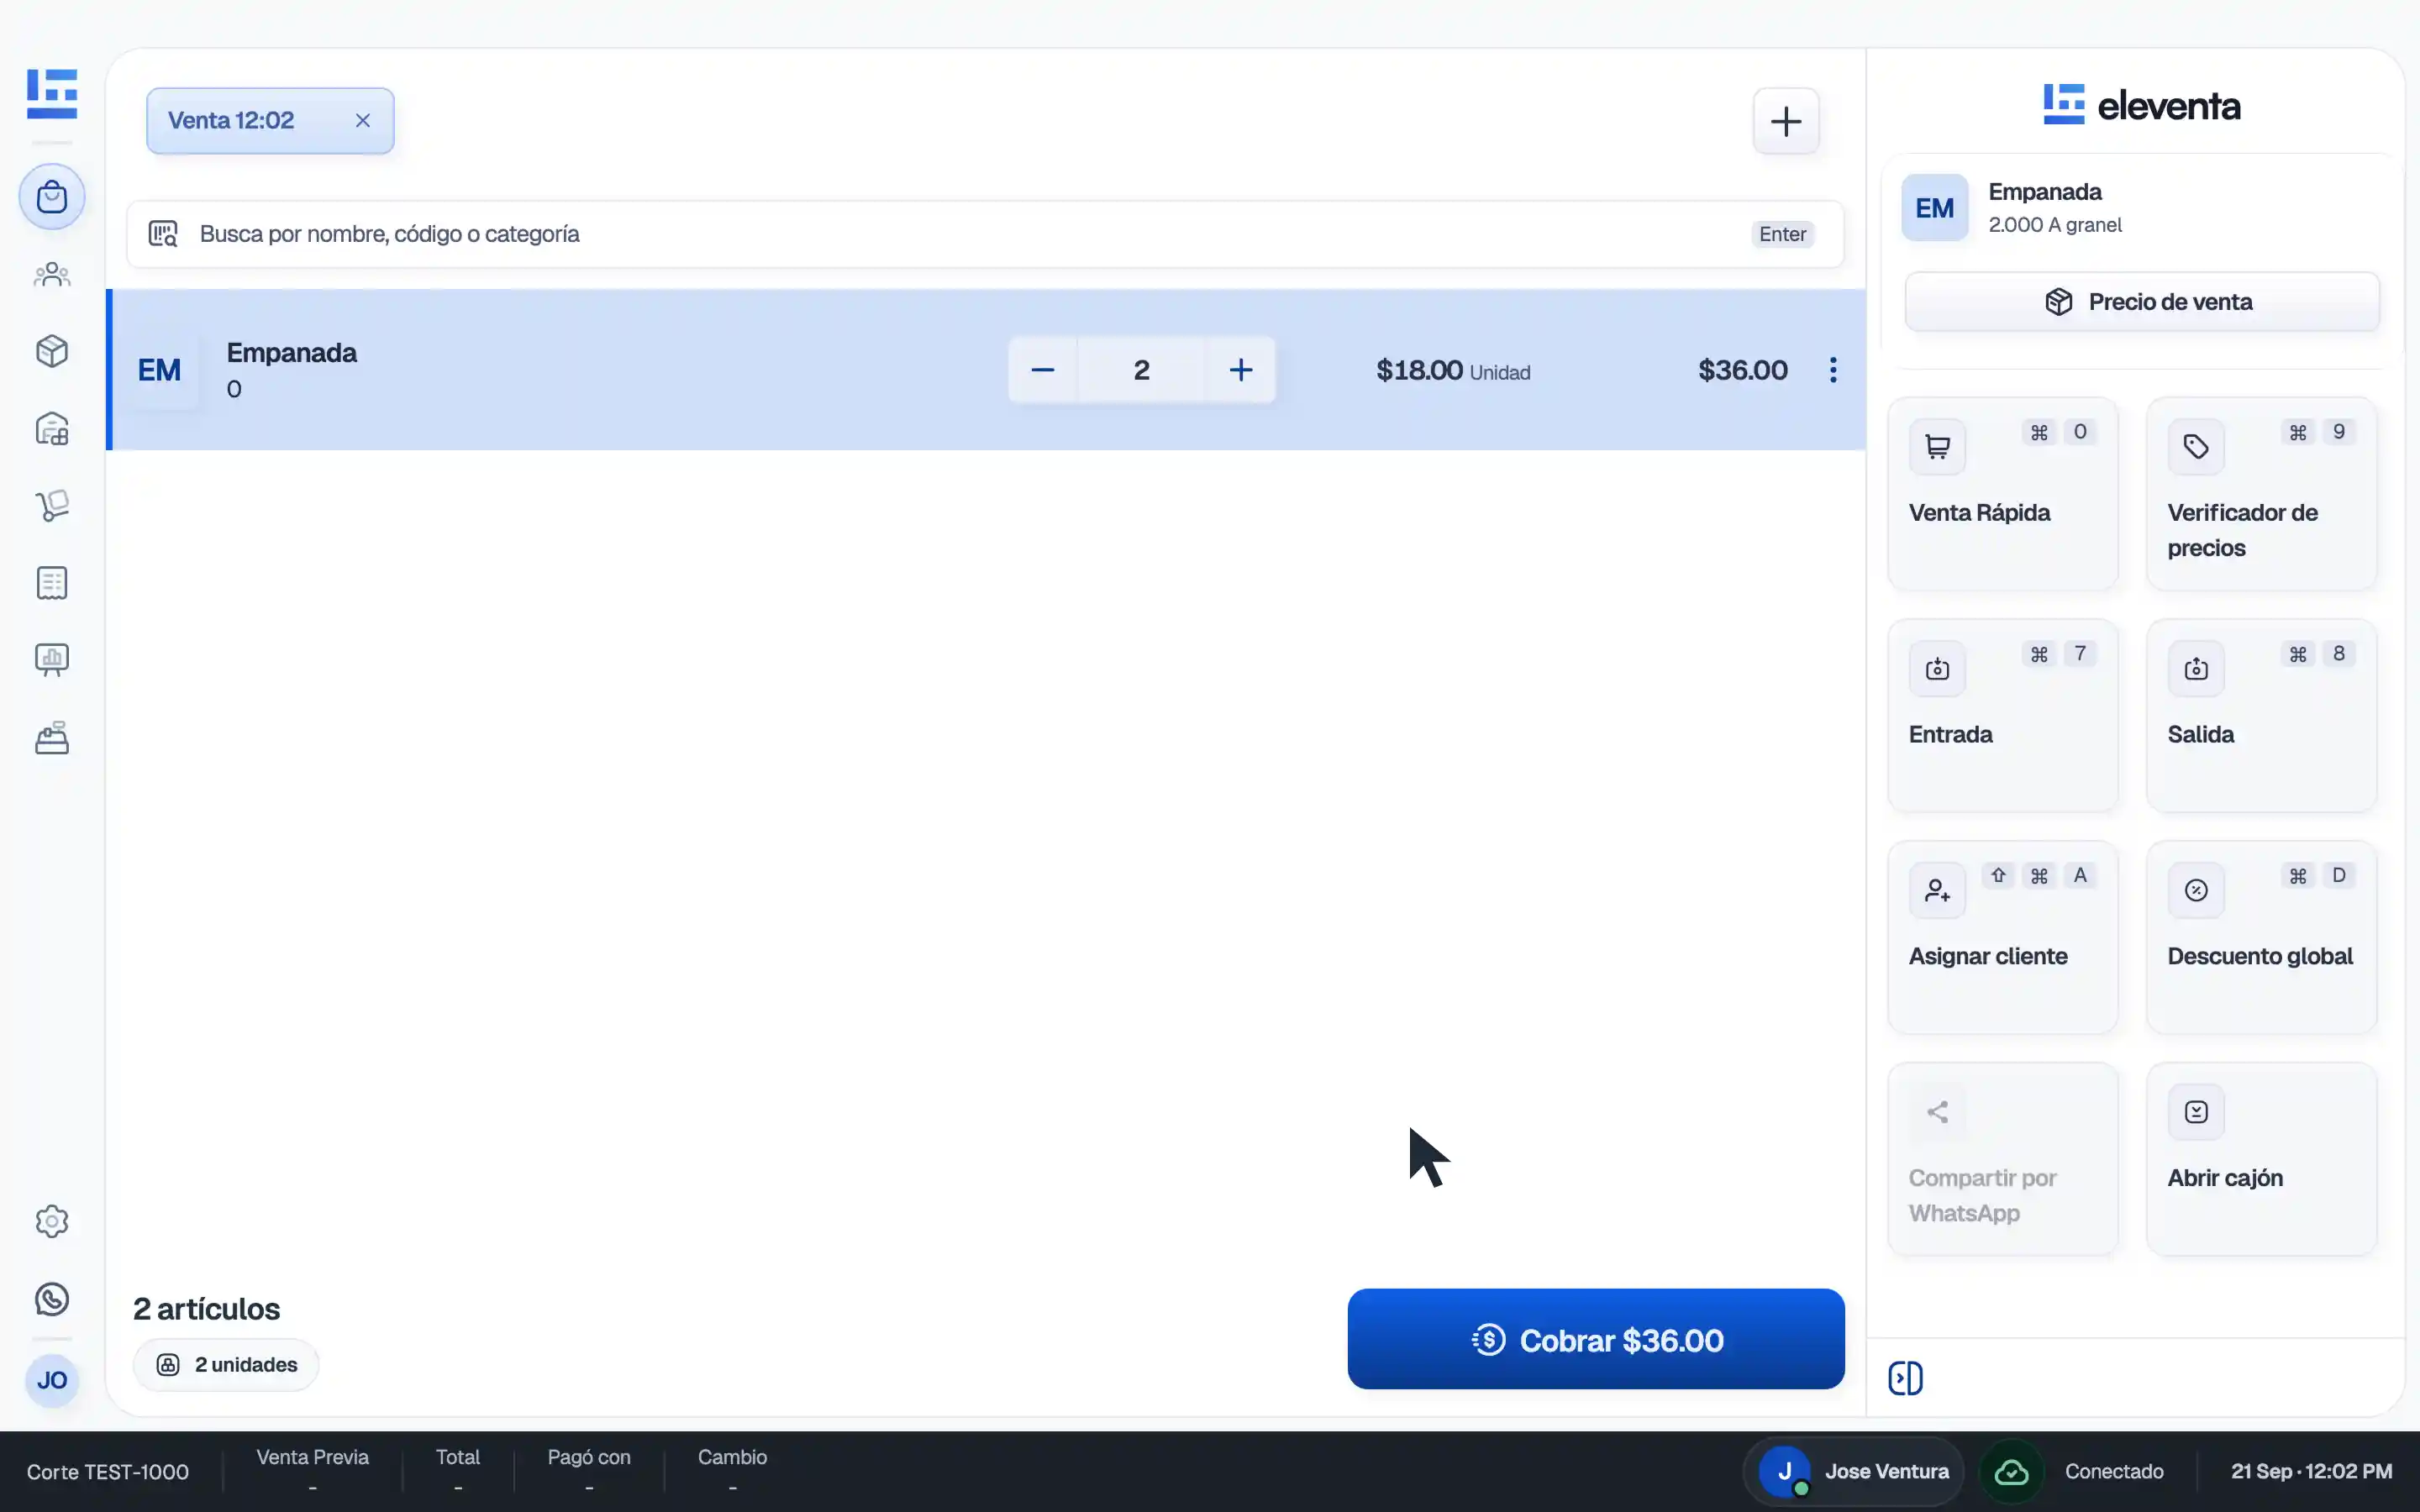This screenshot has width=2420, height=1512.
Task: Click the Corte TEST-1000 status text
Action: (108, 1472)
